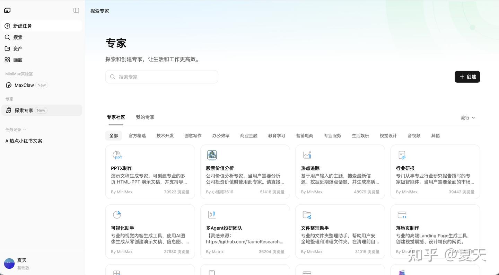Image resolution: width=499 pixels, height=275 pixels.
Task: Filter experts by 创意写作
Action: (193, 136)
